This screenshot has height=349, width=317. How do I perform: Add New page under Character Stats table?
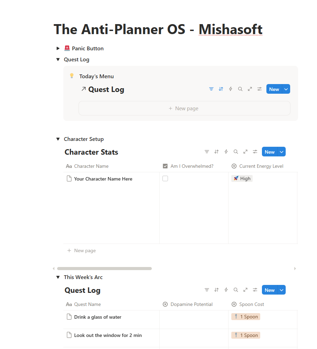(82, 250)
